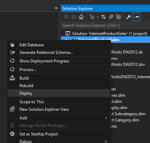The width and height of the screenshot is (150, 143).
Task: Select the item ending in ct.dim
Action: tap(116, 102)
